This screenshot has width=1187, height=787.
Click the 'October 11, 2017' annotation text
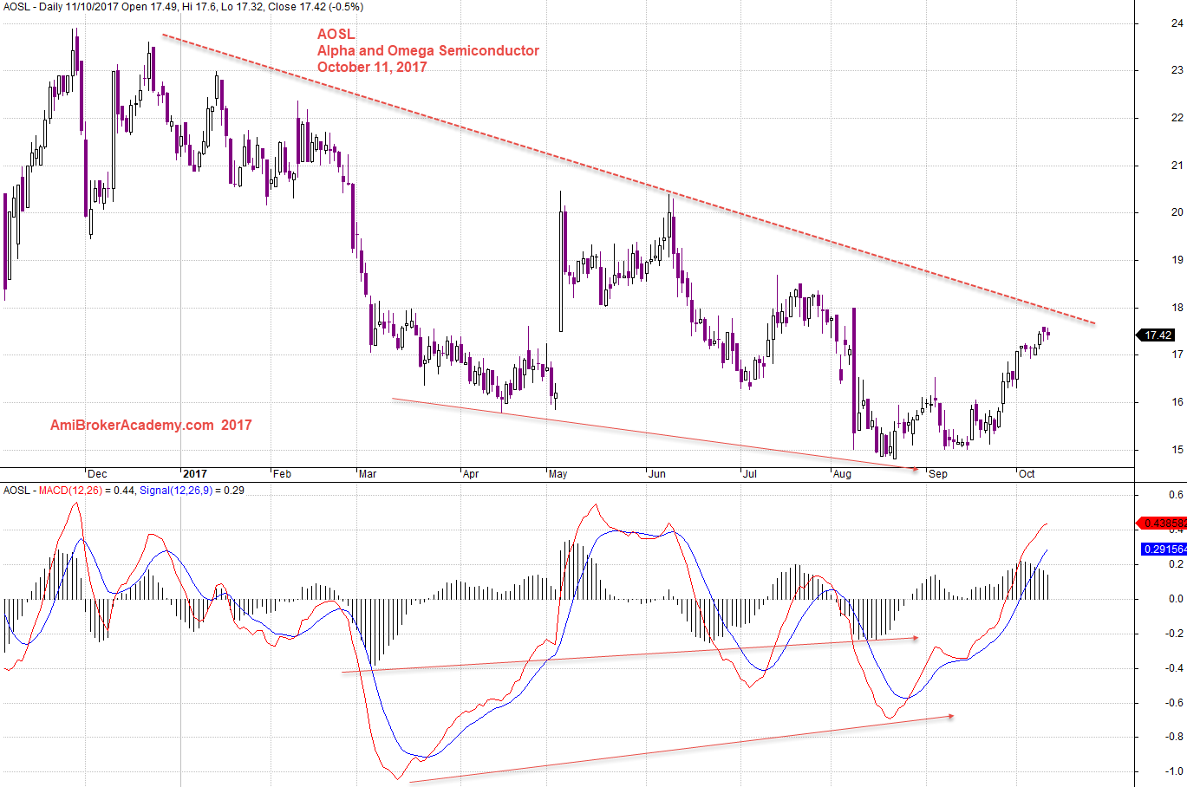click(x=372, y=68)
